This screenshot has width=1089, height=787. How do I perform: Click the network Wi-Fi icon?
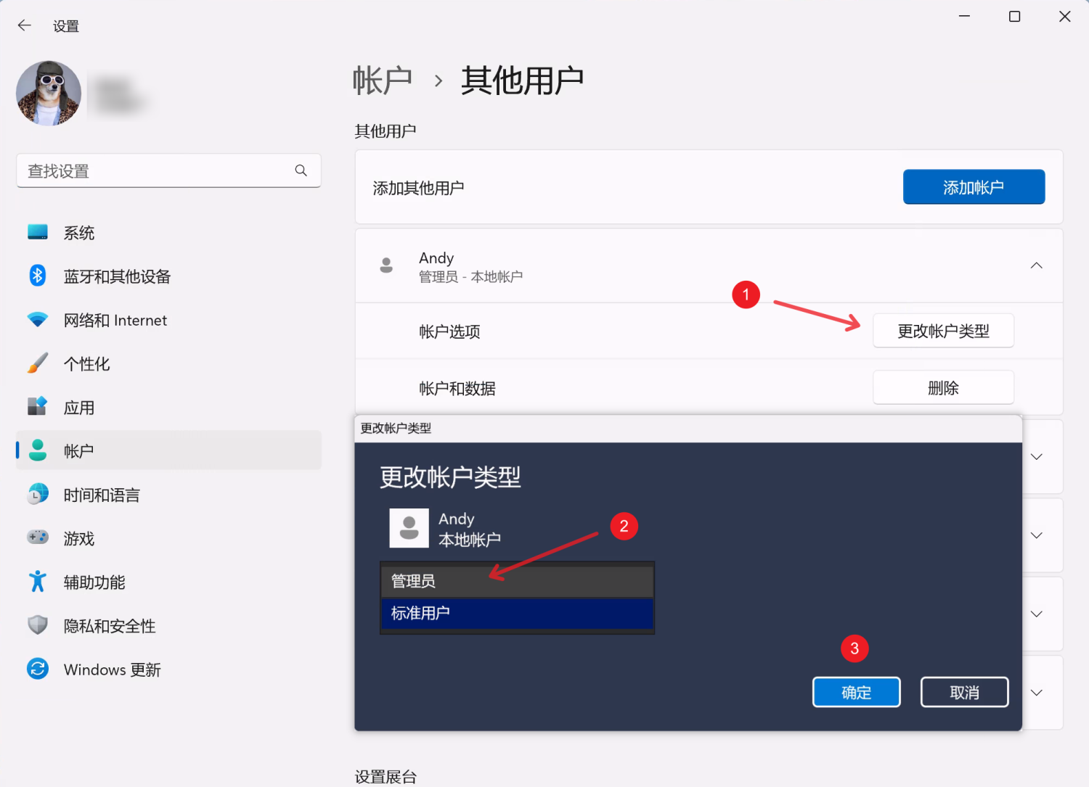point(38,320)
